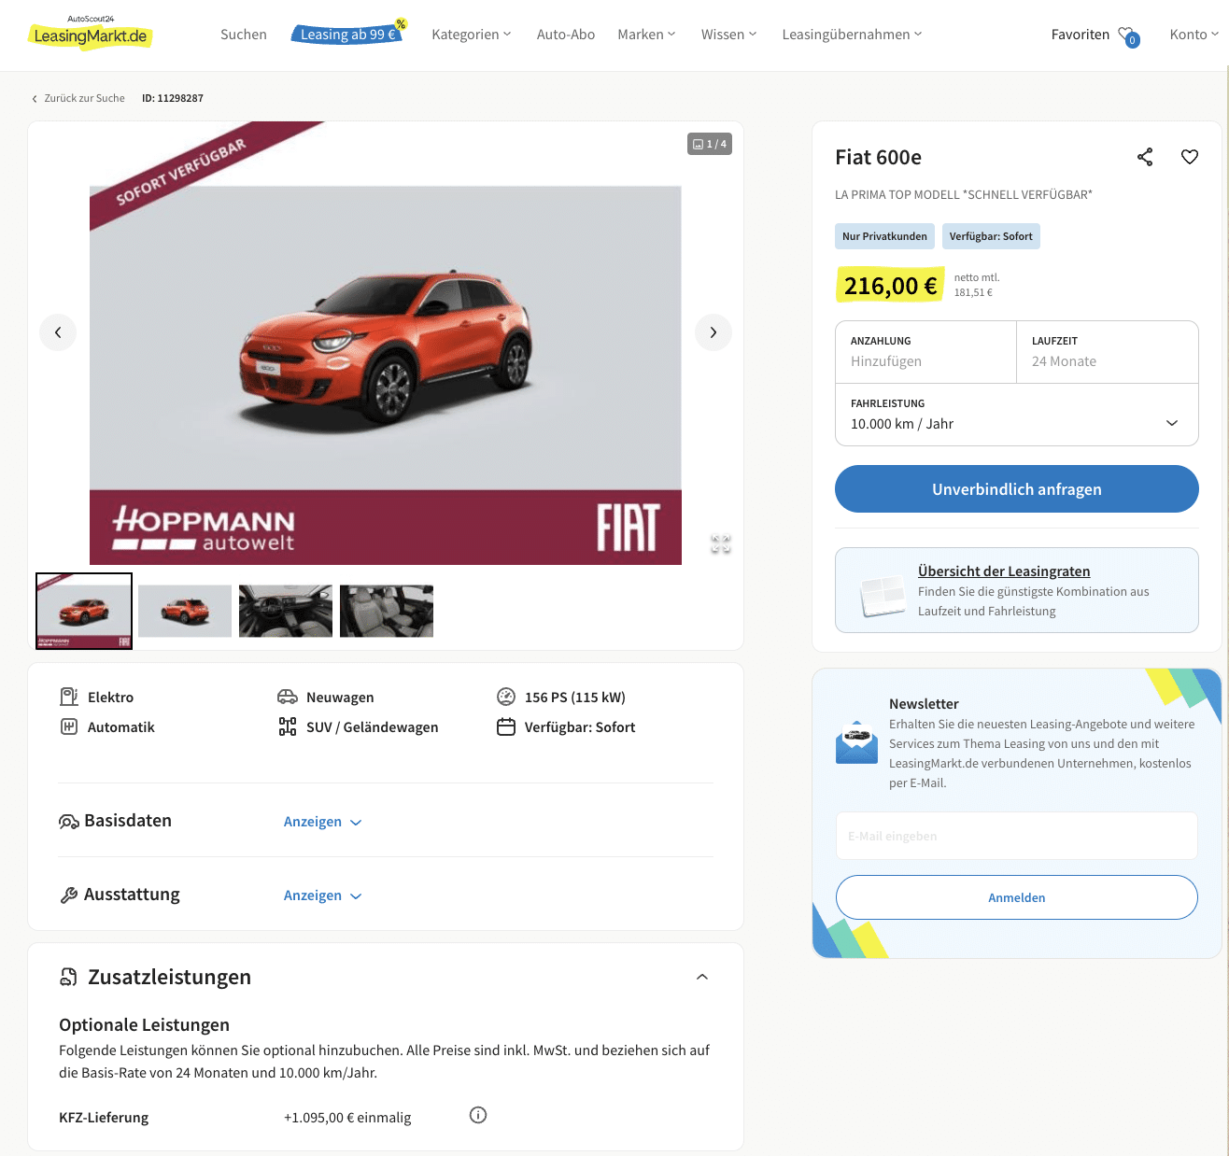Expand Ausstattung via Anzeigen
Viewport: 1229px width, 1156px height.
(322, 895)
